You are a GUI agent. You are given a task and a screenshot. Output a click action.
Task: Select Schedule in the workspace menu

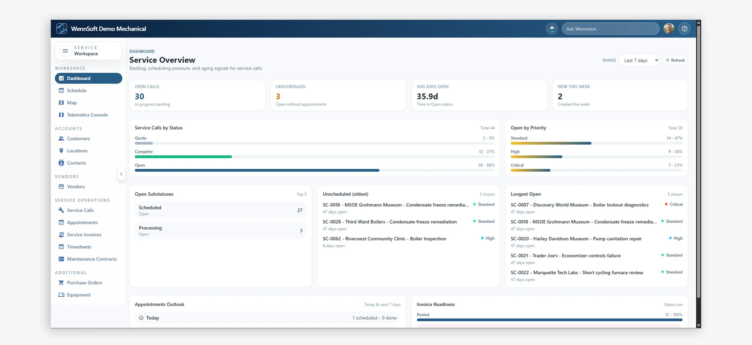(76, 90)
